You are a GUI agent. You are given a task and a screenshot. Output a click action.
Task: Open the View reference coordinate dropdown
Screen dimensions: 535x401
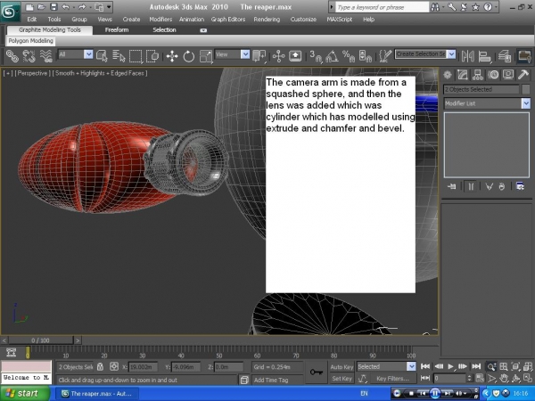click(245, 54)
